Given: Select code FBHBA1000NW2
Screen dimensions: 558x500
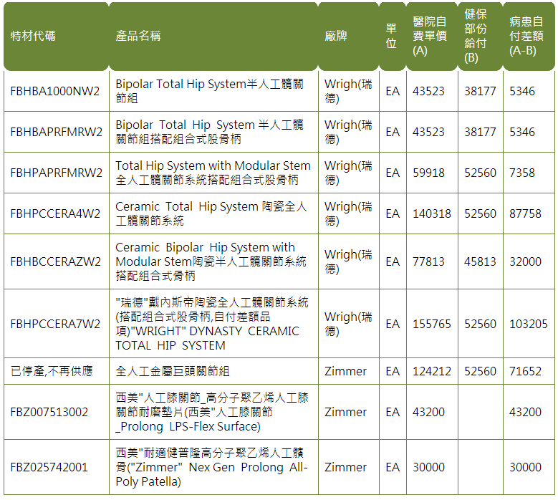Looking at the screenshot, I should [55, 91].
